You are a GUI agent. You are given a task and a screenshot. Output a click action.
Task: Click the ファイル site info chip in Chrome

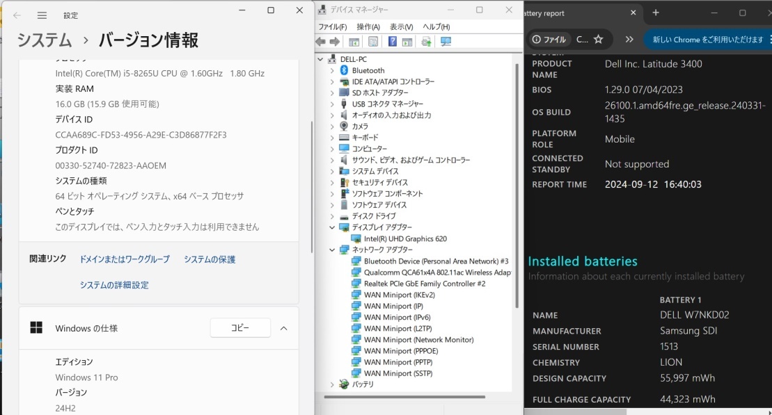pos(549,40)
